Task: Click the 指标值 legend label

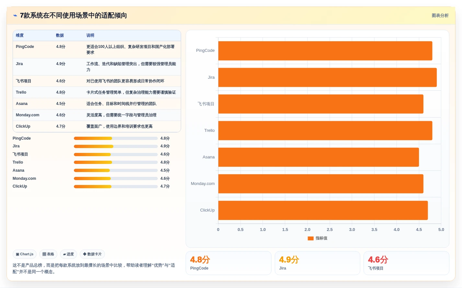Action: 321,238
